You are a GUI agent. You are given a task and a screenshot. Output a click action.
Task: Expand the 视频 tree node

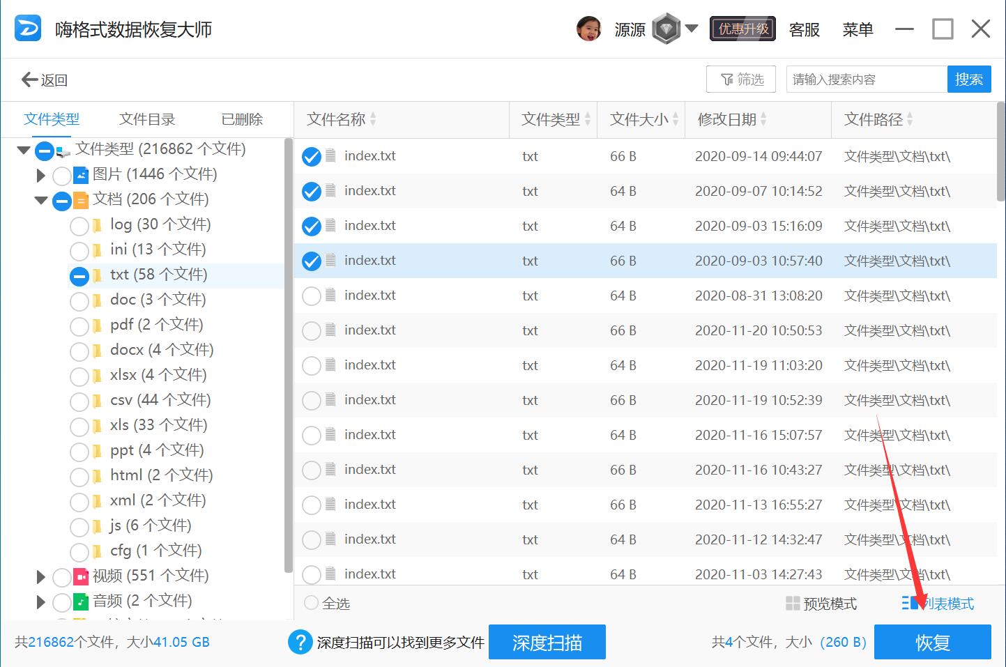pyautogui.click(x=40, y=576)
